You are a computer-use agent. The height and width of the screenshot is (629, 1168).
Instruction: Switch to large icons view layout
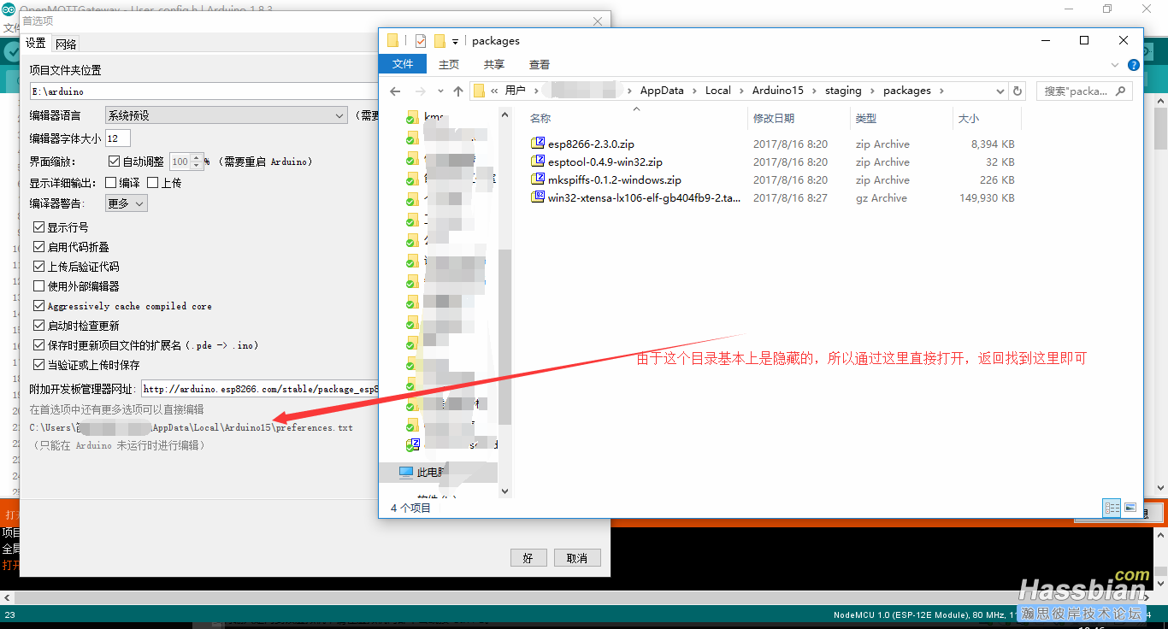(x=1130, y=508)
